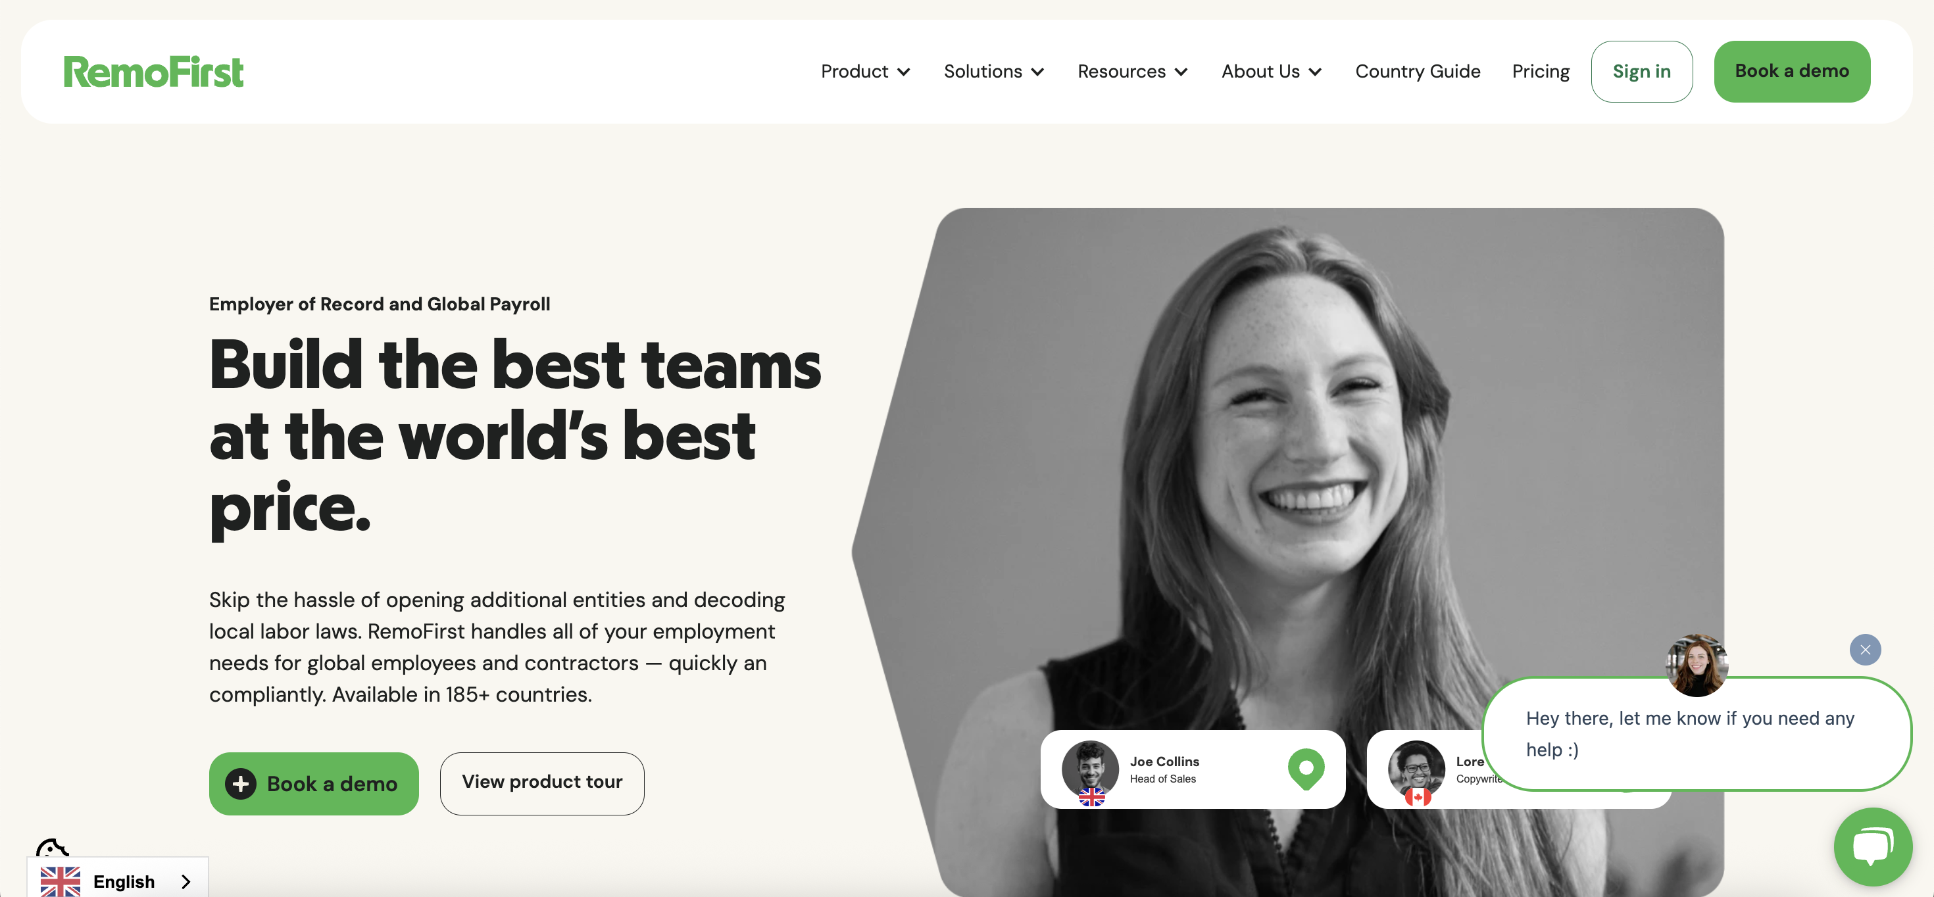Viewport: 1934px width, 897px height.
Task: Click the chat agent avatar photo
Action: (x=1696, y=664)
